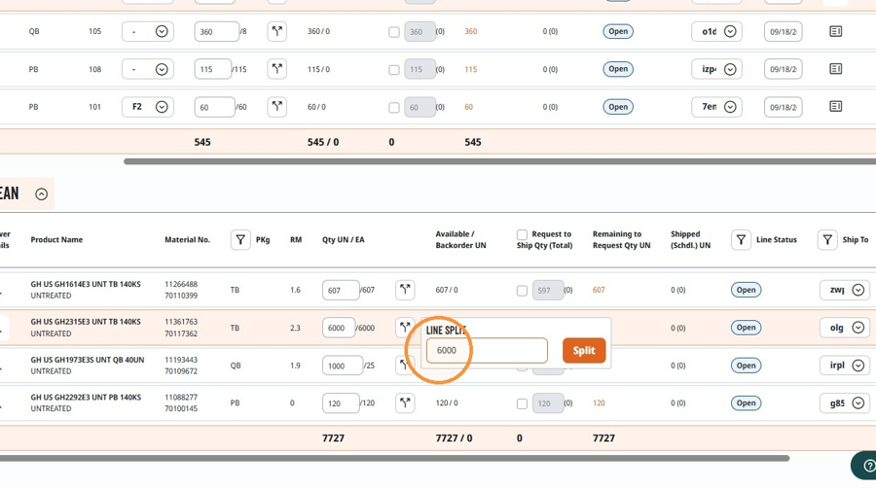876x489 pixels.
Task: Filter by Line Status column
Action: pos(741,240)
